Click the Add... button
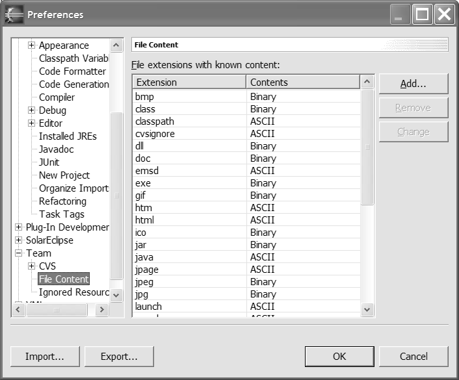 pos(413,84)
